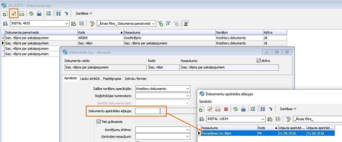Click the sum totals icon in Dokumentu tipi toolbar
This screenshot has height=142, width=342.
point(49,13)
